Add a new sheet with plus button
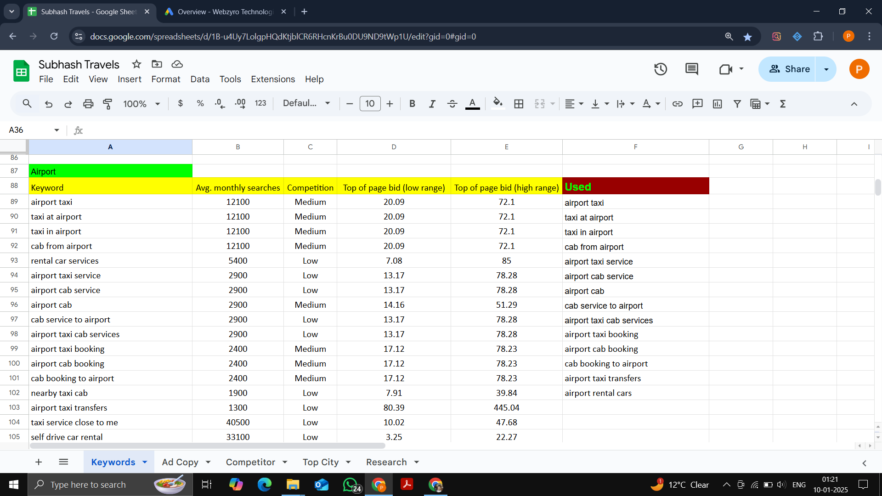 pos(39,462)
